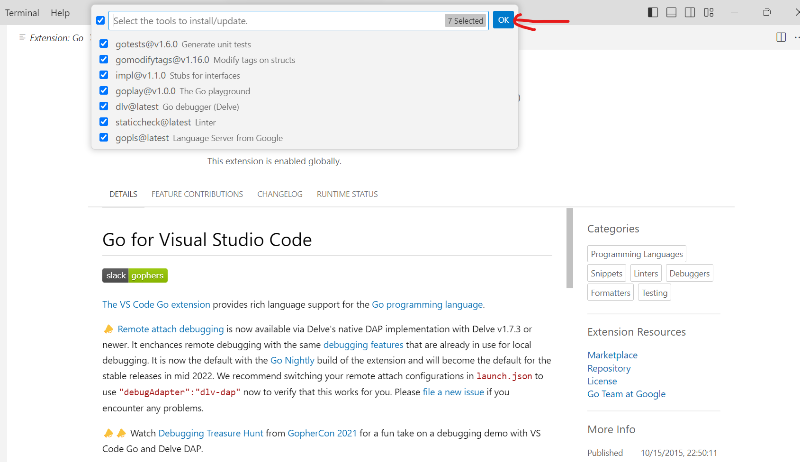Toggle the secondary side bar layout icon
The height and width of the screenshot is (462, 800).
(690, 12)
